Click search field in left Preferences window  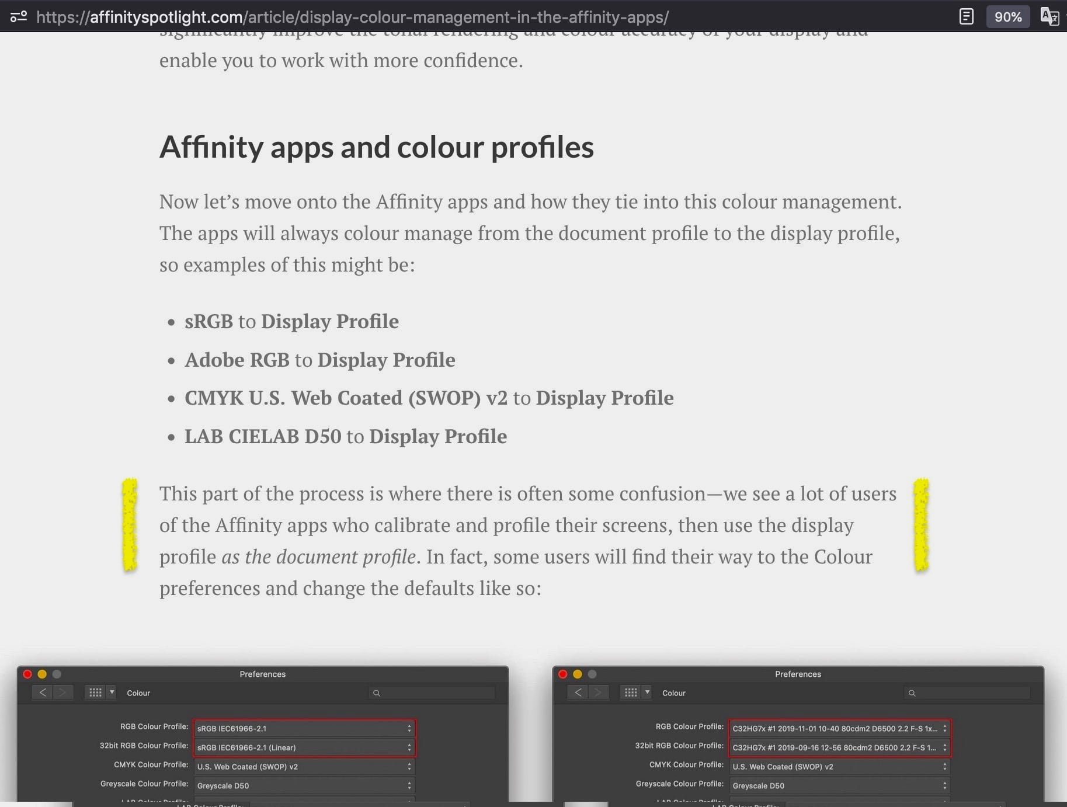(433, 693)
